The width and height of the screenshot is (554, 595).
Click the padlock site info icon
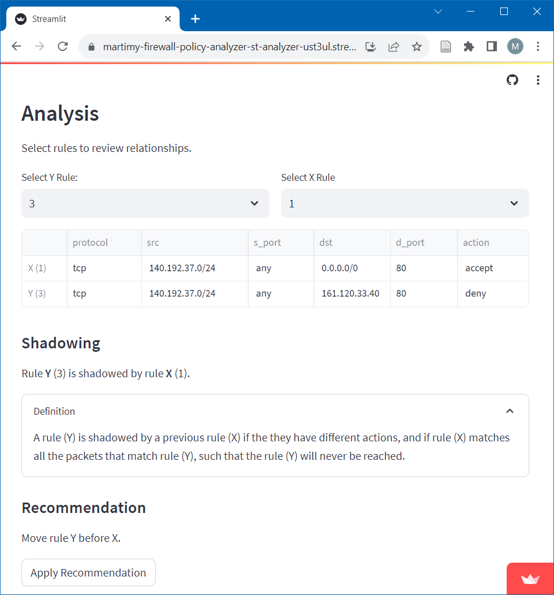click(91, 47)
